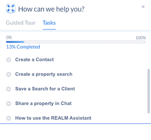Image resolution: width=151 pixels, height=140 pixels.
Task: Open Save a Search for a Client
Action: (x=45, y=89)
